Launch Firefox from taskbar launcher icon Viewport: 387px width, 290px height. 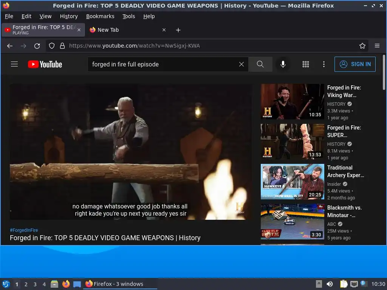66,284
